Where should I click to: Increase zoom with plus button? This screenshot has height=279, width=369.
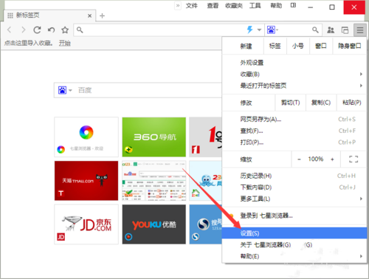pos(332,159)
